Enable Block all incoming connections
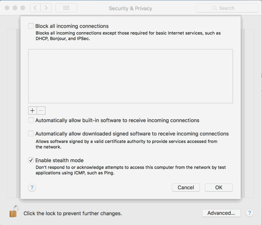This screenshot has height=225, width=262. click(x=31, y=26)
